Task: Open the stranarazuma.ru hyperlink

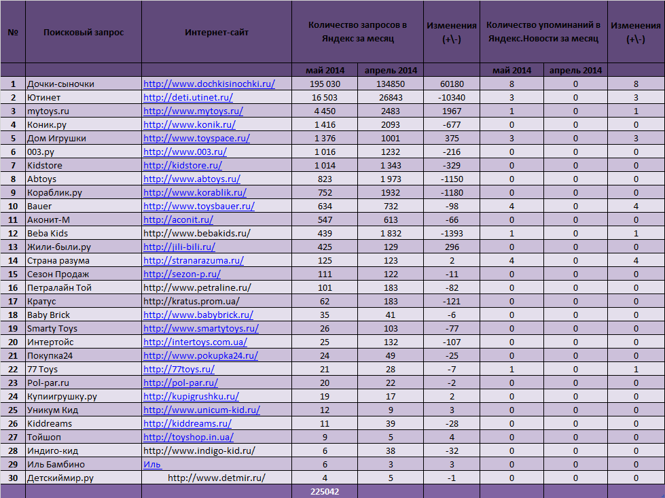Action: [194, 260]
